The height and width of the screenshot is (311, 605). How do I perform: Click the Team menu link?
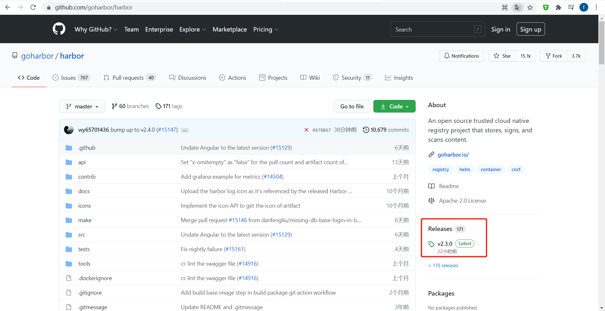[x=132, y=29]
